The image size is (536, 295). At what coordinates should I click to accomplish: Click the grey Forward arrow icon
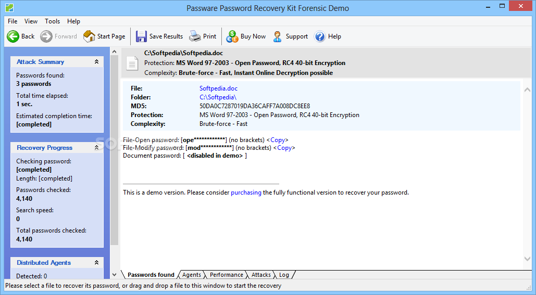coord(46,36)
